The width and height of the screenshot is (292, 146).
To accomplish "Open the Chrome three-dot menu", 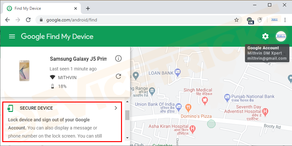I will point(285,20).
